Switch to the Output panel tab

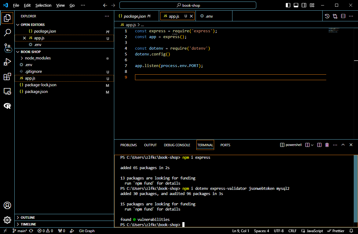point(150,145)
